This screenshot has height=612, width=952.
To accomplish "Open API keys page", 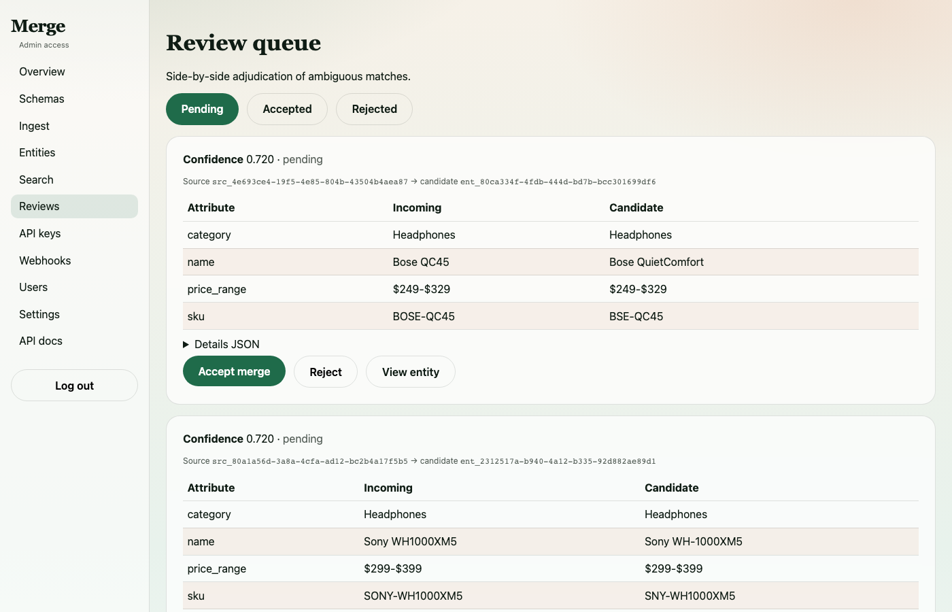I will [x=74, y=233].
